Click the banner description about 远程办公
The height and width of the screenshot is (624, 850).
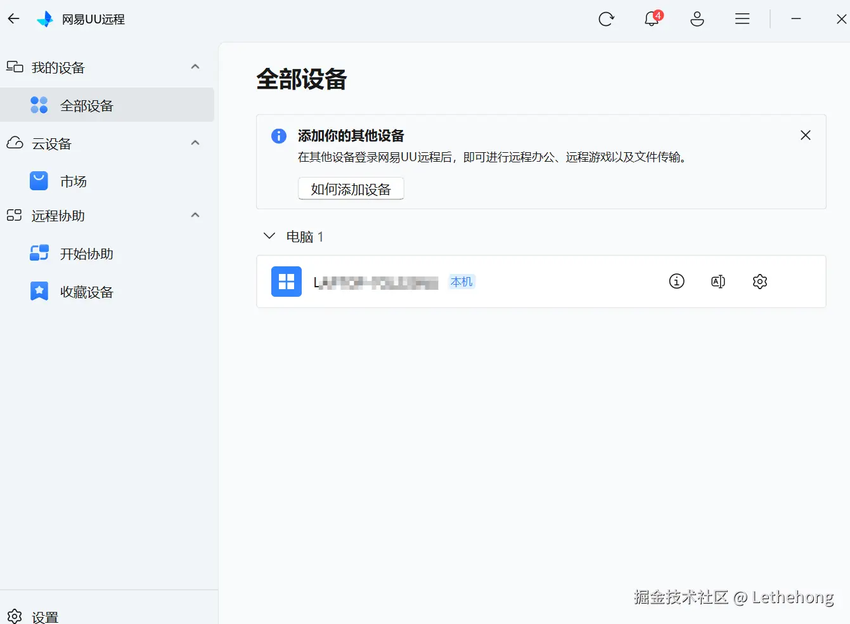click(x=493, y=157)
